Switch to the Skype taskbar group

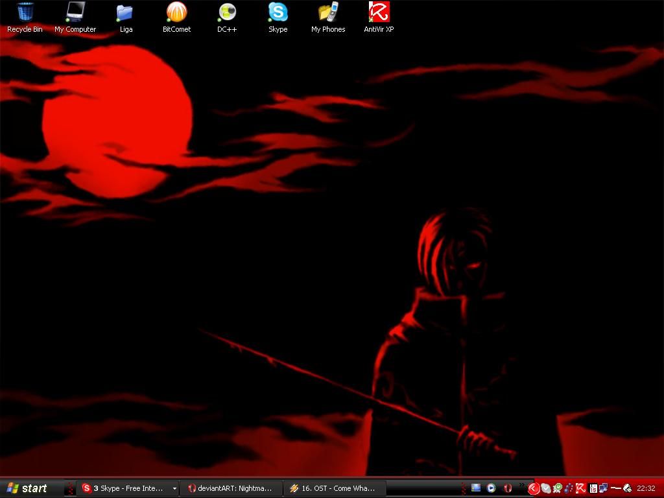coord(128,488)
